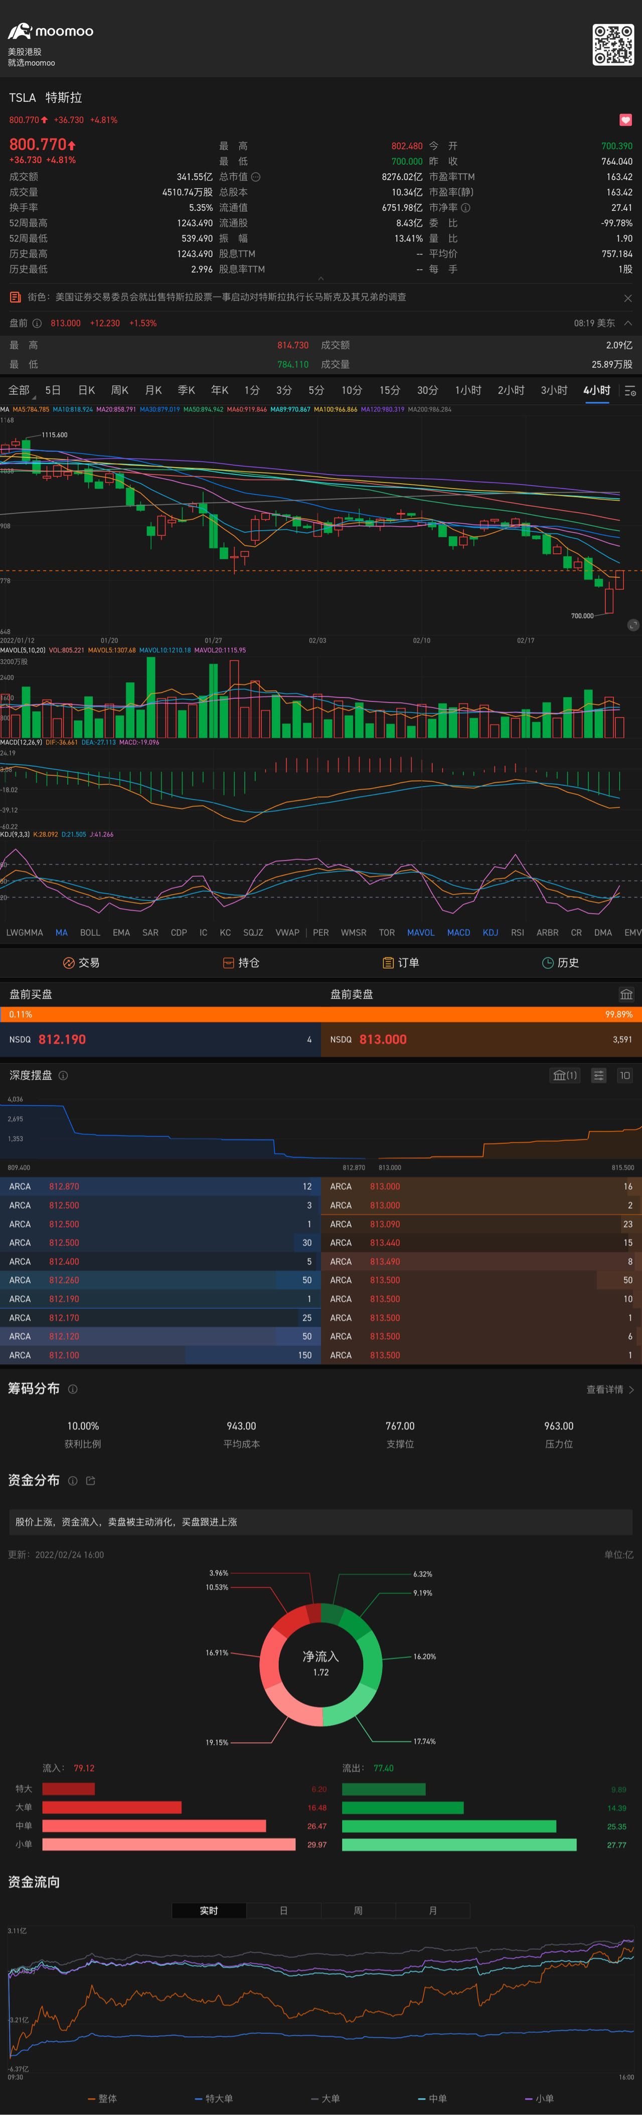Select the 1小时 timeframe
Image resolution: width=642 pixels, height=2115 pixels.
tap(468, 390)
